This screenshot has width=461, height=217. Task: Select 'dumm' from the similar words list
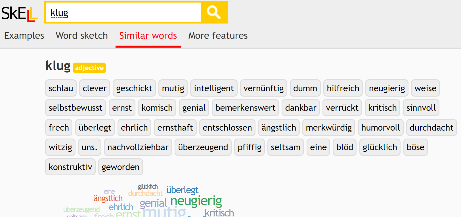point(305,88)
